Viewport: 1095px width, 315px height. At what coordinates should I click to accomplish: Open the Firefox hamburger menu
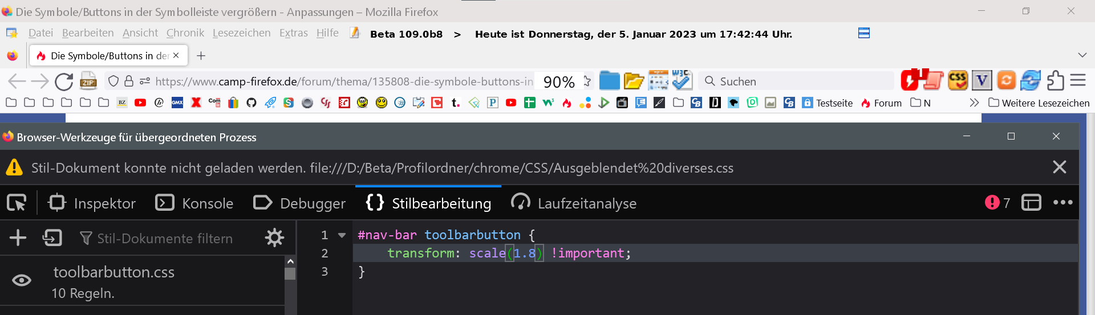coord(1078,81)
